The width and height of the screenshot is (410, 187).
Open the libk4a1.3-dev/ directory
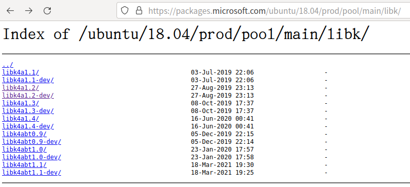28,111
